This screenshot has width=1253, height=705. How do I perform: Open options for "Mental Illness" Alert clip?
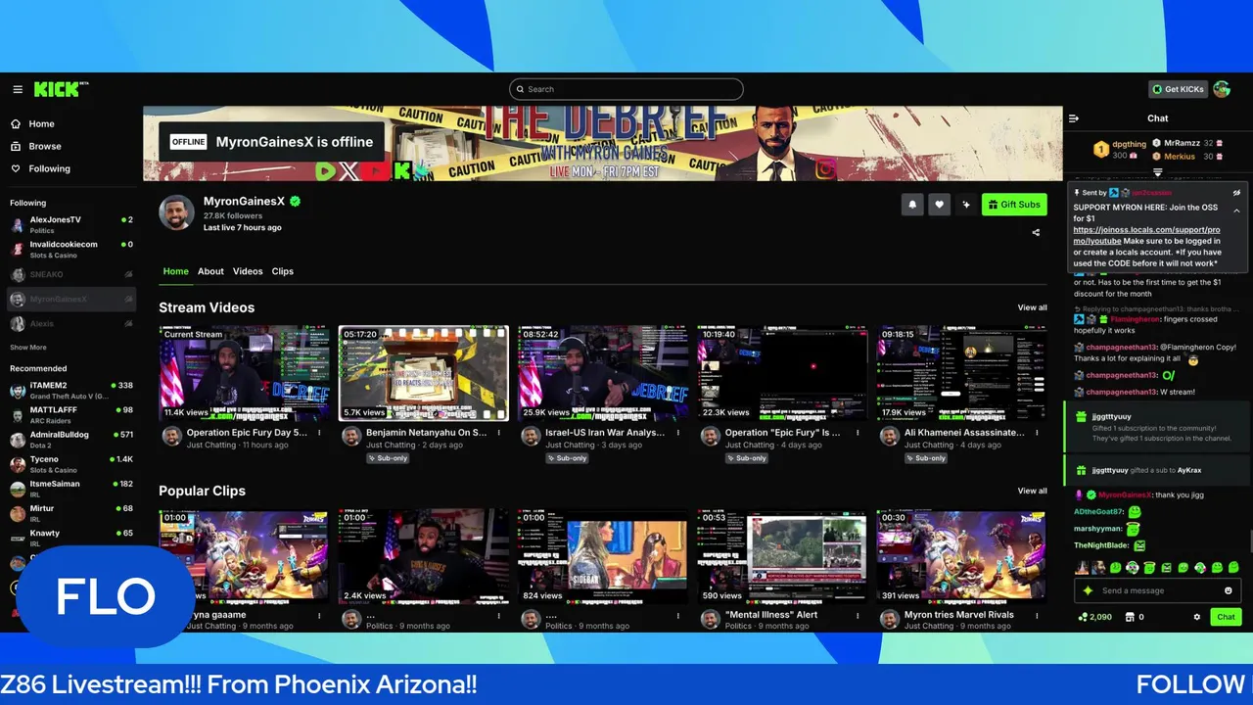[858, 615]
